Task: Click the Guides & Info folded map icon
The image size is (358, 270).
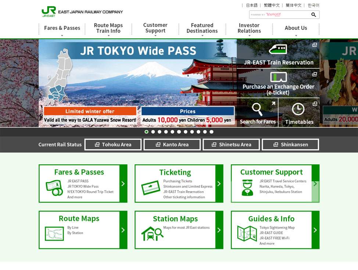Action: click(247, 234)
